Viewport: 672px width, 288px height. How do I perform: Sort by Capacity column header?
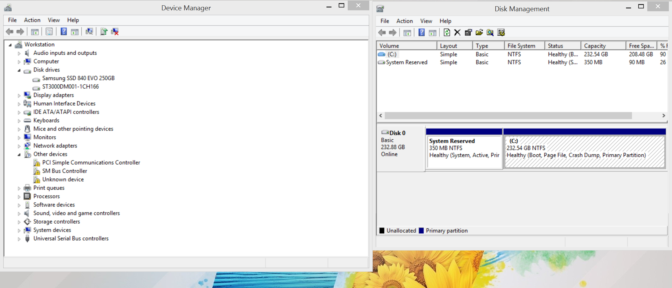click(604, 46)
